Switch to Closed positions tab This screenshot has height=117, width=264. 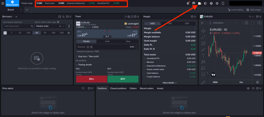118,88
